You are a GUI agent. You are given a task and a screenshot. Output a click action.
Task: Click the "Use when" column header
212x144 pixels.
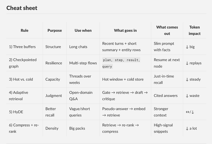pyautogui.click(x=83, y=30)
